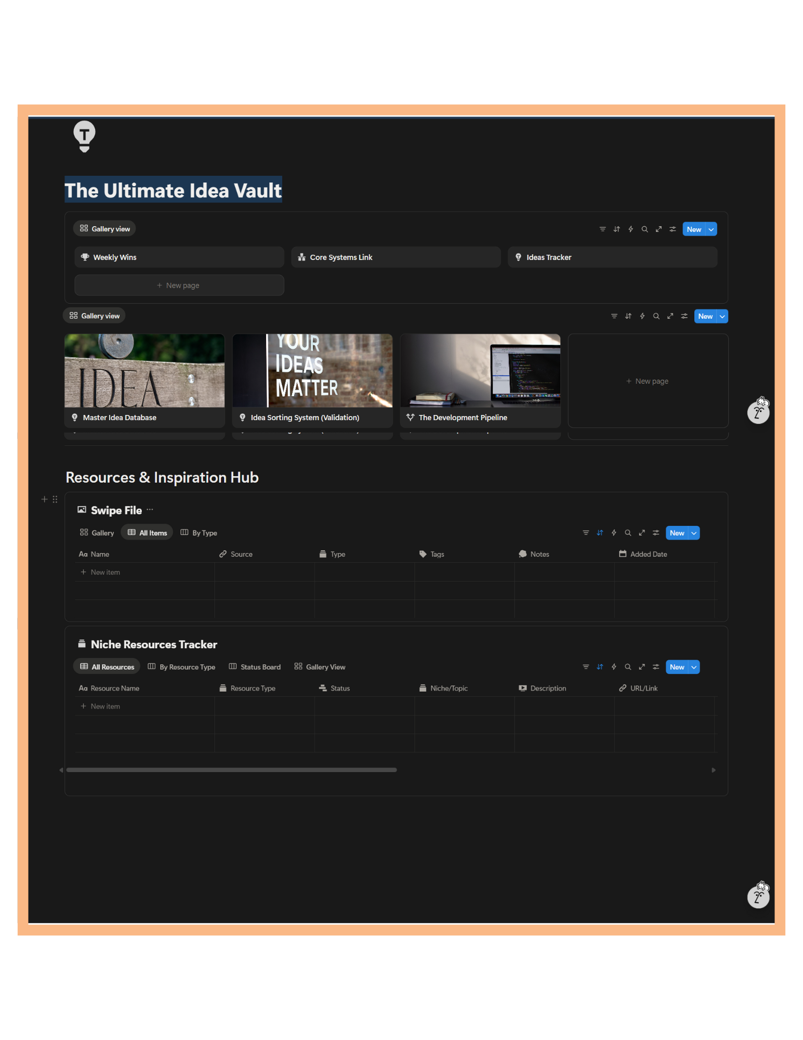Image resolution: width=803 pixels, height=1040 pixels.
Task: Expand Niche Resources Tracker to full page
Action: 642,667
